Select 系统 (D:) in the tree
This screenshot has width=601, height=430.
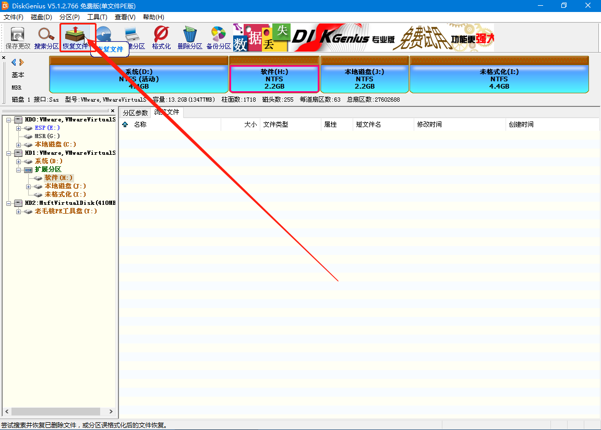coord(49,161)
